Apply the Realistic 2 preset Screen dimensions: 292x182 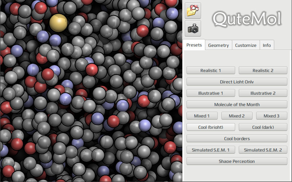pyautogui.click(x=263, y=71)
